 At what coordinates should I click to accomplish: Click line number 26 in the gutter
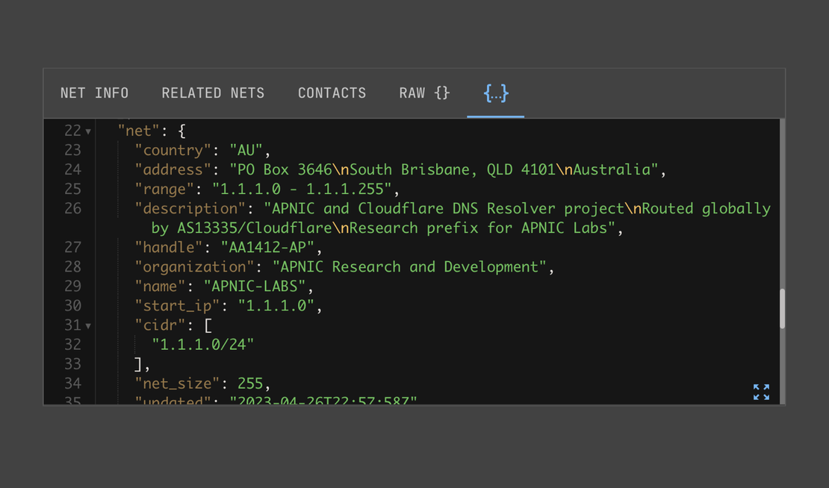coord(72,208)
